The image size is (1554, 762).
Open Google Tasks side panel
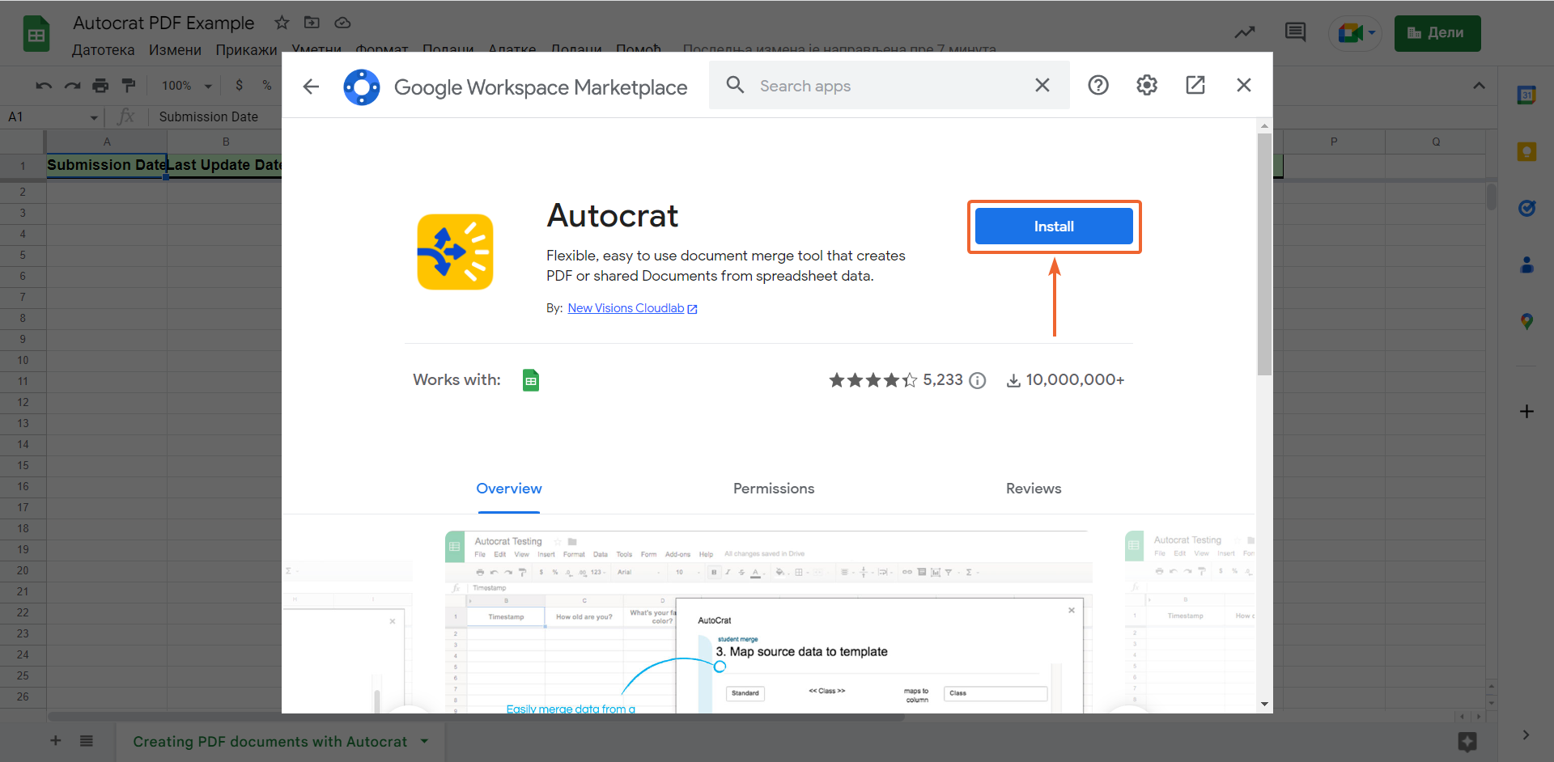coord(1526,208)
